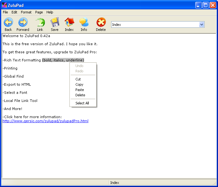Image resolution: width=218 pixels, height=187 pixels.
Task: Click the '-Export to HTML' line
Action: point(17,84)
